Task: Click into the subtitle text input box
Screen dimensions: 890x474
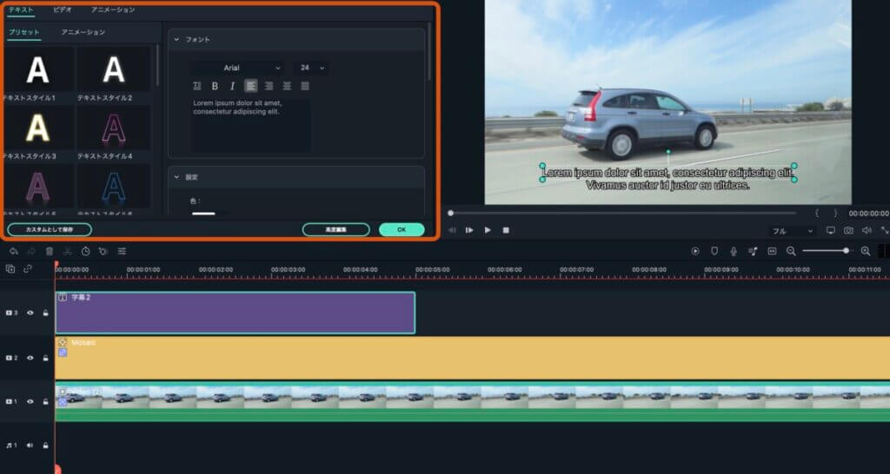Action: coord(250,125)
